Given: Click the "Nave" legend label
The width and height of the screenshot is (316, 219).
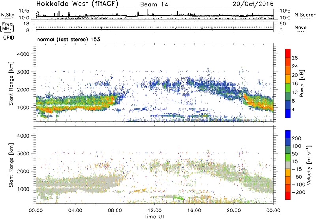Looking at the screenshot, I should [301, 27].
